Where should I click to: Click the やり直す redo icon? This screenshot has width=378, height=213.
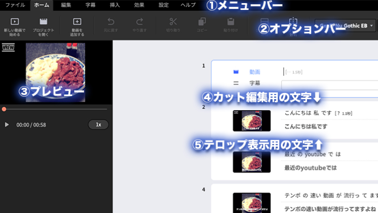pos(139,21)
